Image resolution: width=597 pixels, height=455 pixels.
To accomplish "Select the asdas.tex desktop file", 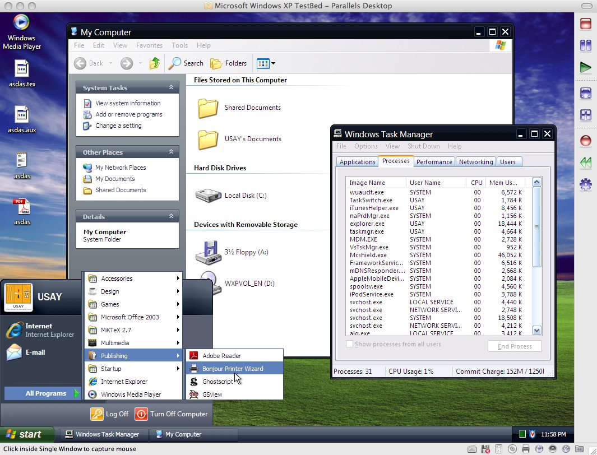I will point(22,74).
